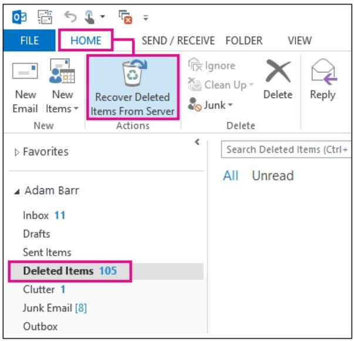354x341 pixels.
Task: Click the Ignore label in Delete group
Action: (x=220, y=66)
